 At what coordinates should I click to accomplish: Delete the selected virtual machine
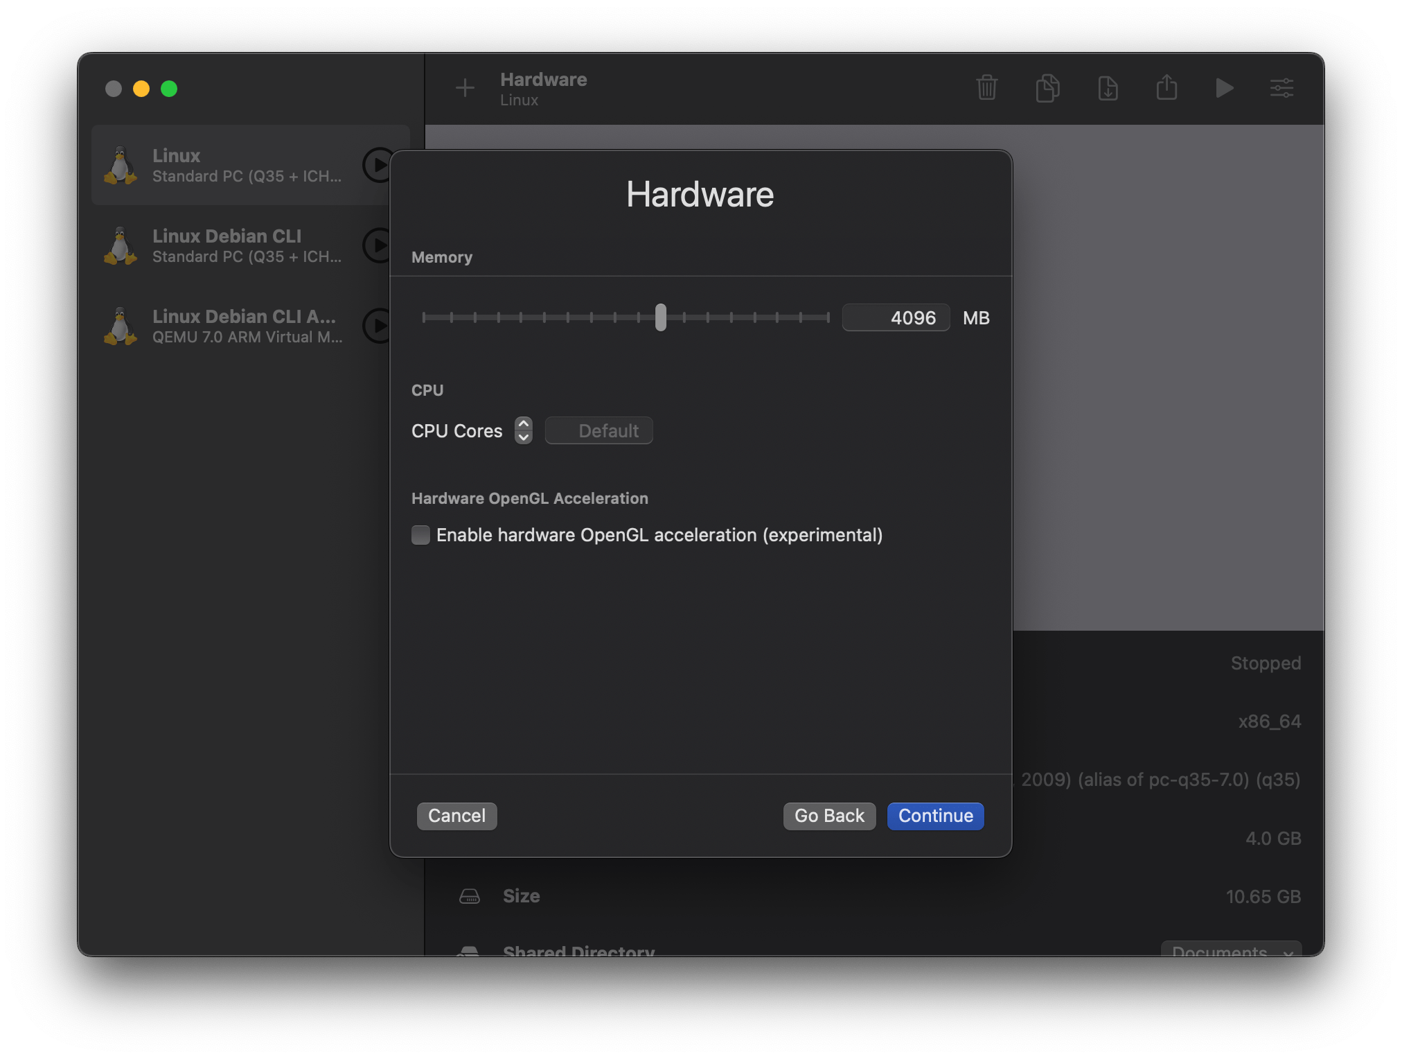986,88
